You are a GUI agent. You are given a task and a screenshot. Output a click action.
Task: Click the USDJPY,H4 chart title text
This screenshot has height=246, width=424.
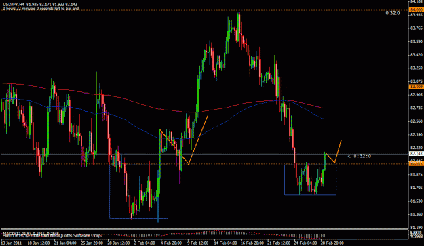pos(14,5)
